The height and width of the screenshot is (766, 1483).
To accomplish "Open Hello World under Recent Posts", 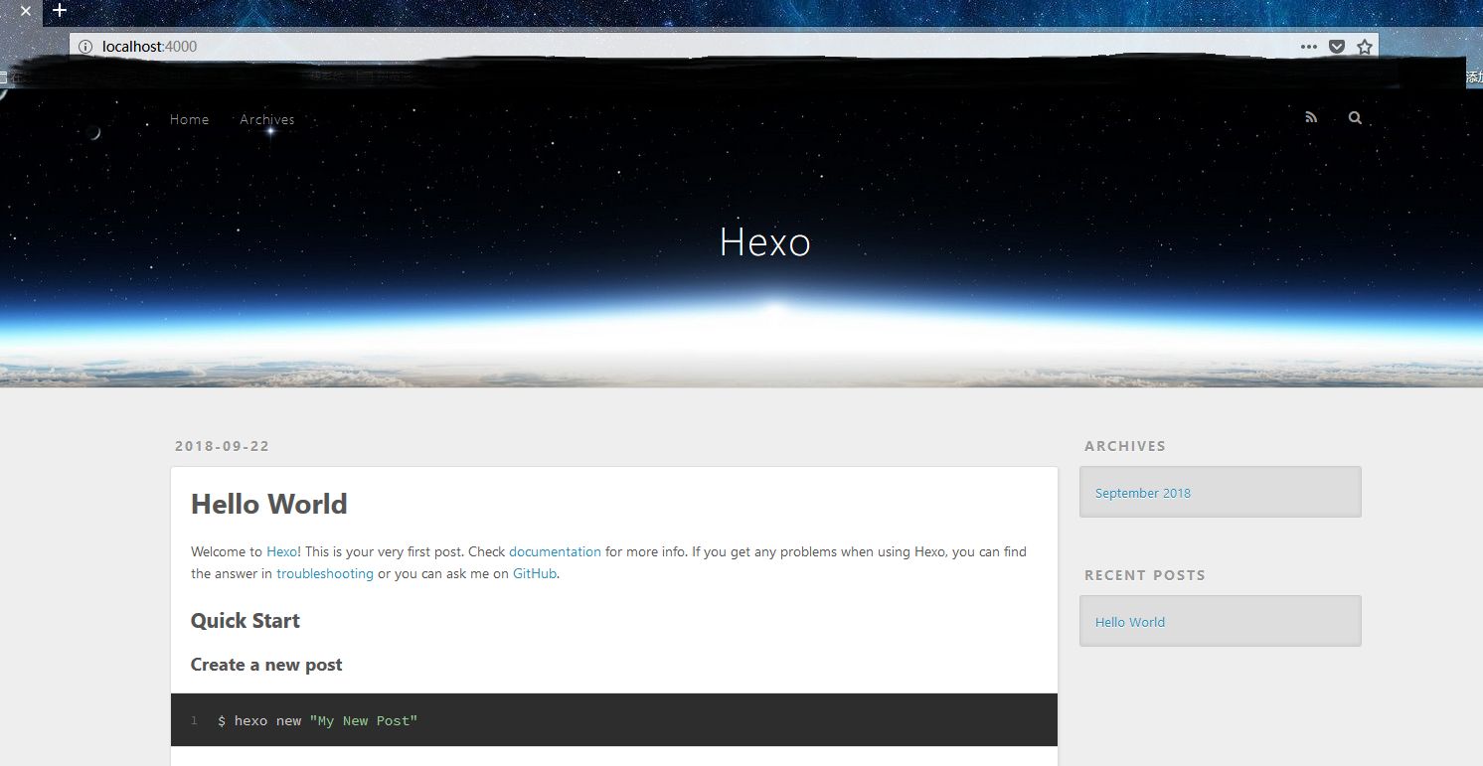I will coord(1130,622).
